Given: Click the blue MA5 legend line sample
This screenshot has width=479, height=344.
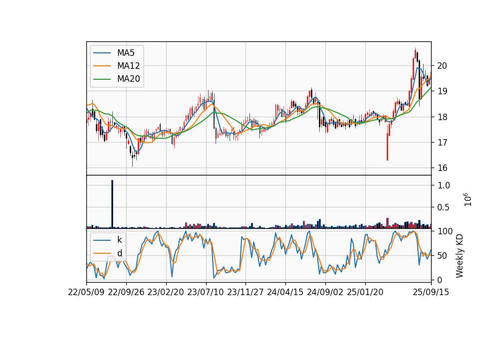Looking at the screenshot, I should click(102, 53).
